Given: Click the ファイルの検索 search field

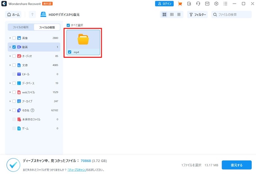Looking at the screenshot, I should (x=232, y=15).
